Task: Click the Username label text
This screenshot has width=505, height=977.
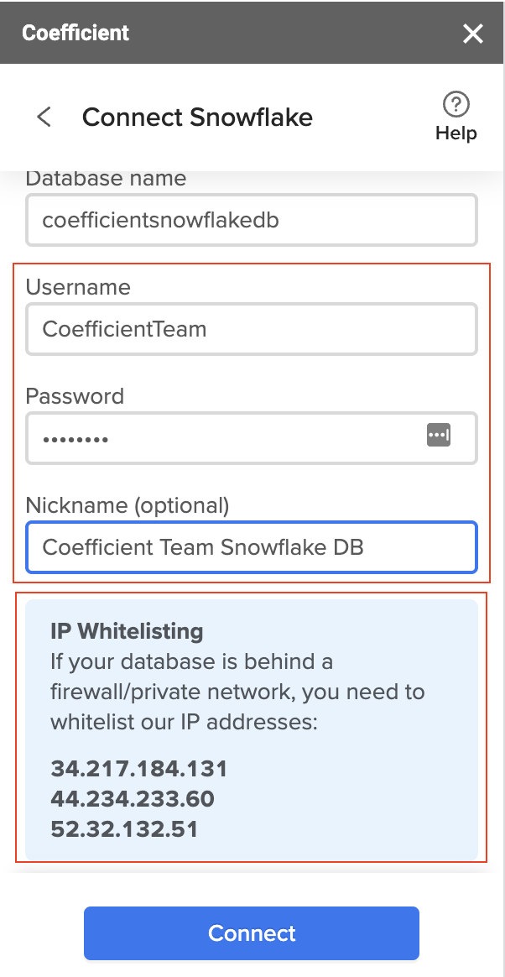Action: (x=79, y=286)
